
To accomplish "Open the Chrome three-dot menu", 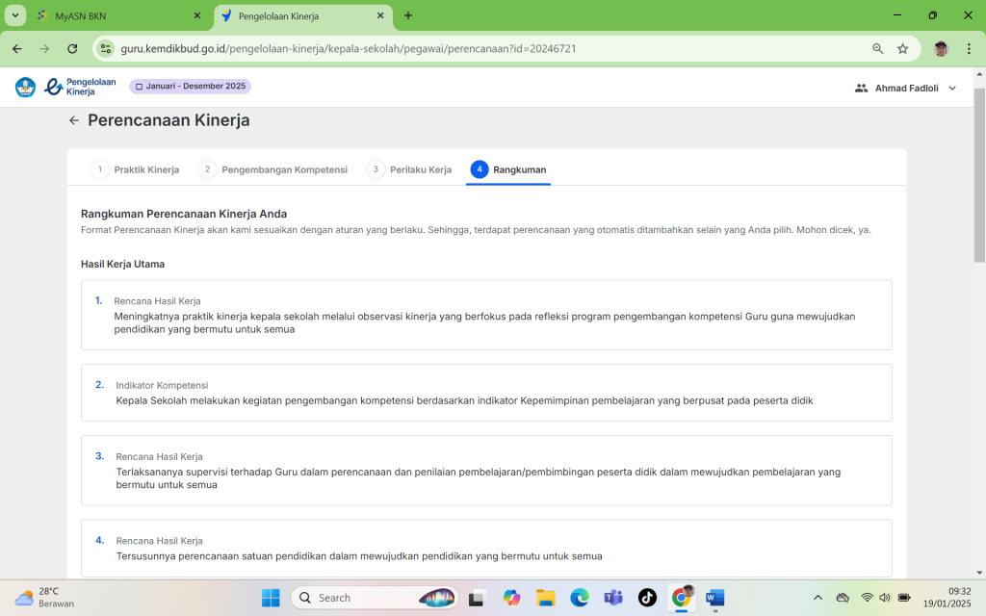I will pyautogui.click(x=969, y=48).
